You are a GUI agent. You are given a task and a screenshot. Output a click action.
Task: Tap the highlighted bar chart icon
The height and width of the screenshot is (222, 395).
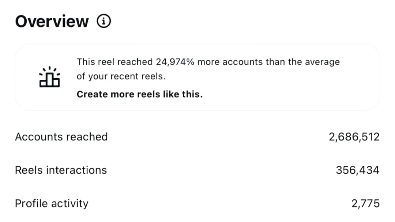50,77
